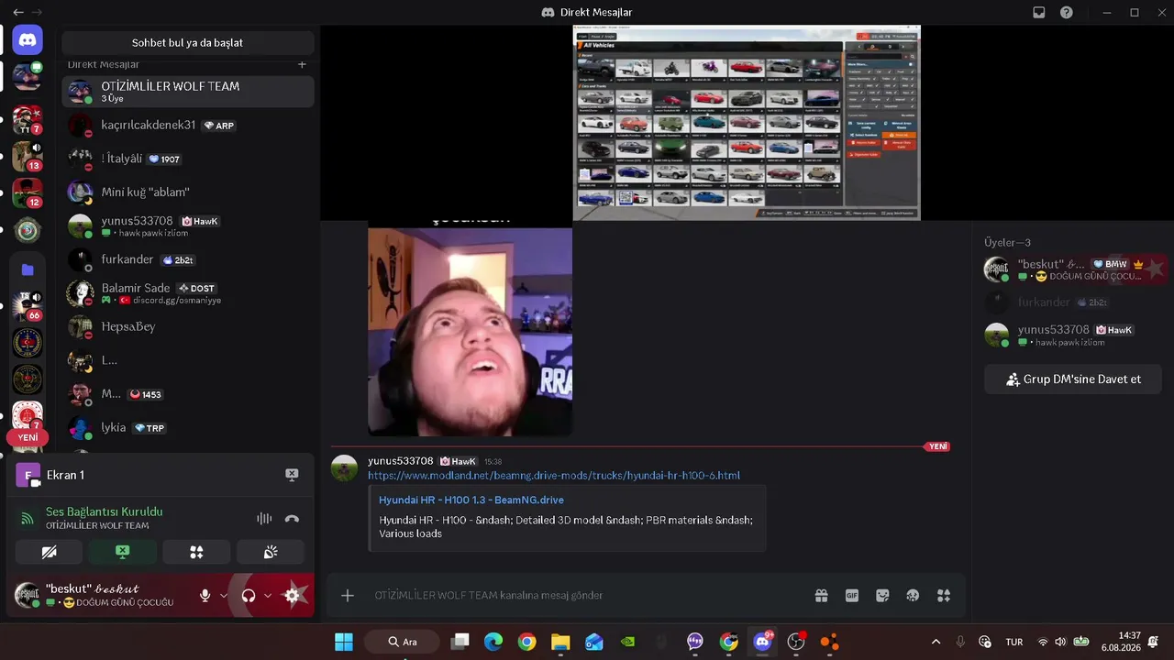
Task: Open the soundboard button
Action: (x=271, y=552)
